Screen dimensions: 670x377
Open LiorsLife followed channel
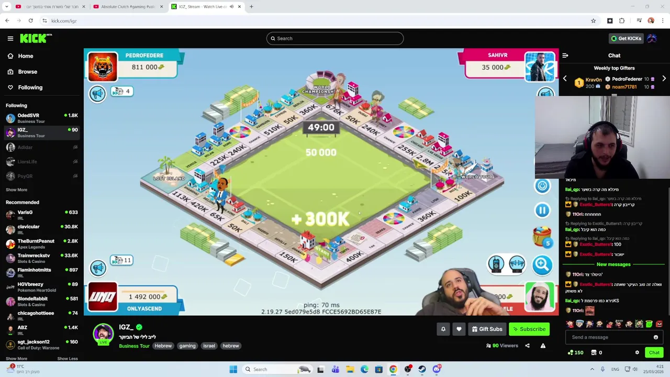coord(42,161)
